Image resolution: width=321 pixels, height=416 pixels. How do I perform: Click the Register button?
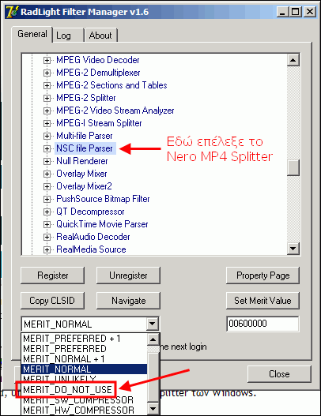click(x=53, y=275)
